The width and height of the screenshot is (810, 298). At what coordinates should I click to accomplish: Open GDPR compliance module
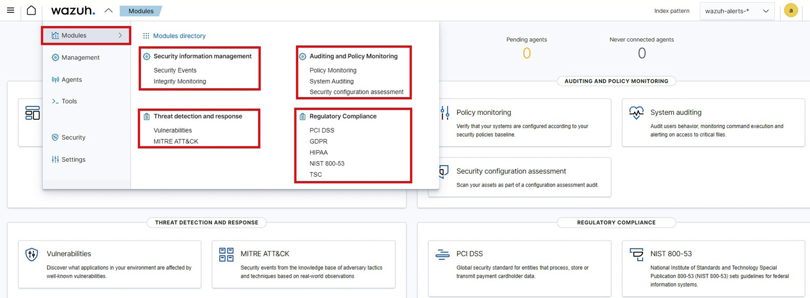[x=319, y=141]
